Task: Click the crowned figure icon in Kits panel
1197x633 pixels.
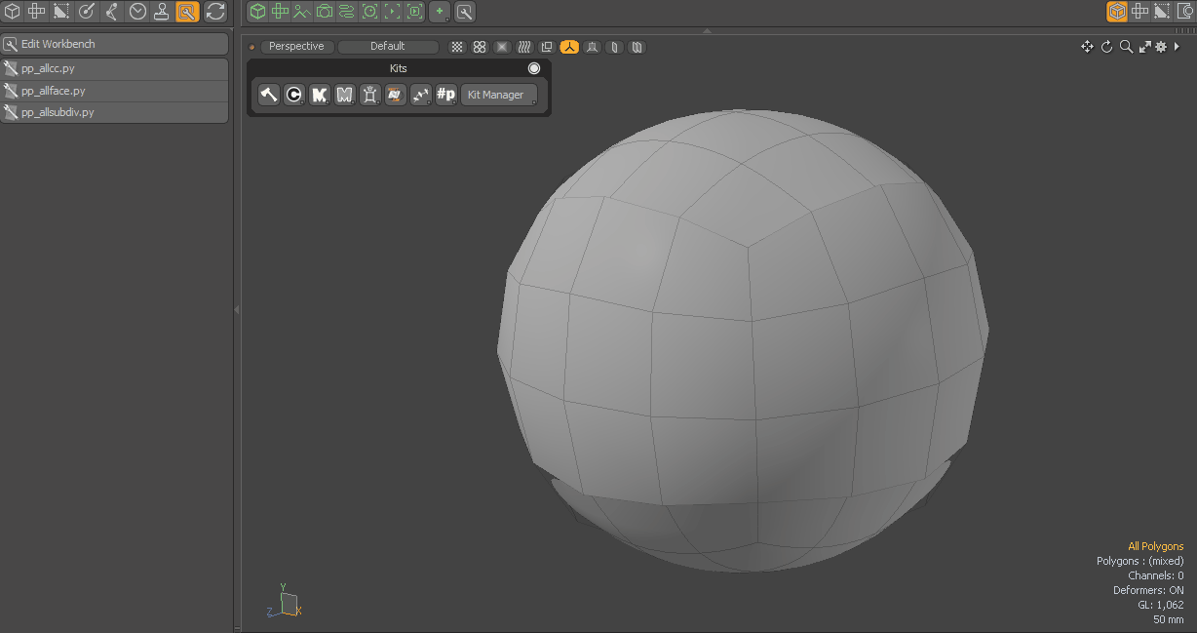Action: click(x=369, y=95)
